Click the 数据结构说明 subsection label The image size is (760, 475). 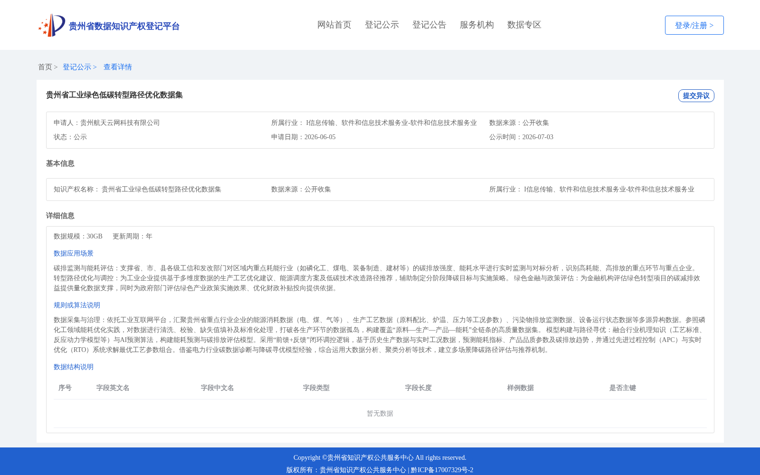pyautogui.click(x=74, y=367)
